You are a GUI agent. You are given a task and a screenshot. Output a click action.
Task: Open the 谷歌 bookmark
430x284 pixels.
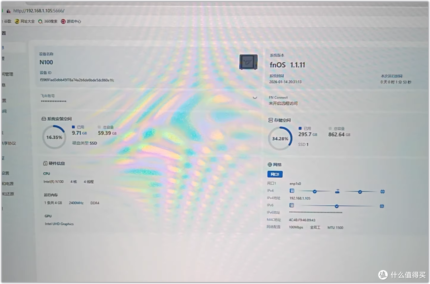coord(8,21)
